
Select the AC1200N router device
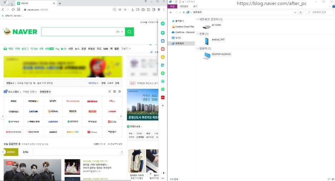pos(212,26)
